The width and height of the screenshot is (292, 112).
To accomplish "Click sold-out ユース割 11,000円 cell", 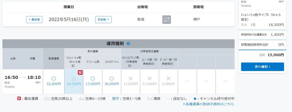I will pos(149,81).
